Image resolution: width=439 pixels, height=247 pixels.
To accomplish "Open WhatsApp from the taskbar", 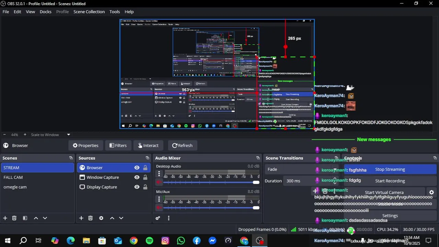I will [181, 241].
